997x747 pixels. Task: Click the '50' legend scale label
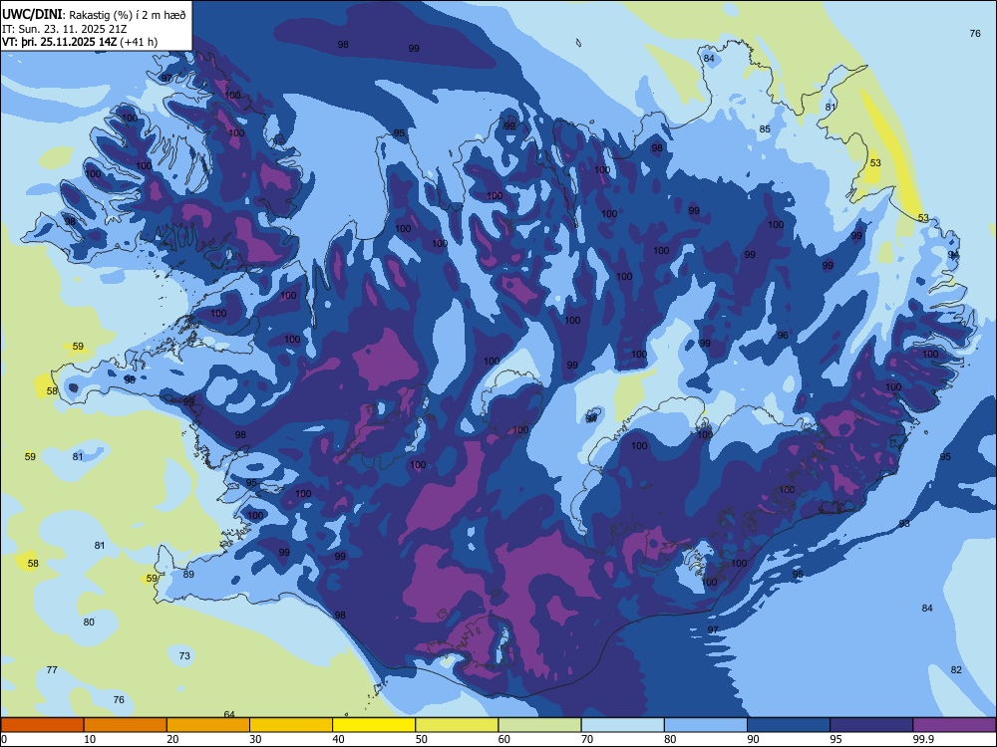click(421, 739)
